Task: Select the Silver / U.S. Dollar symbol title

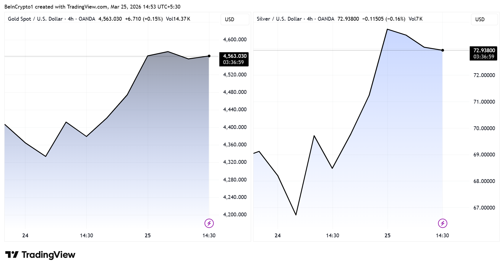Action: 279,19
